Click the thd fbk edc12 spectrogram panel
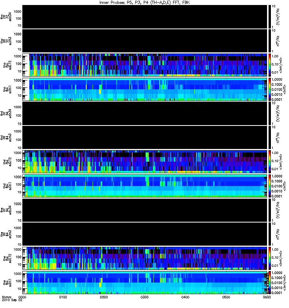The image size is (289, 308). click(144, 161)
